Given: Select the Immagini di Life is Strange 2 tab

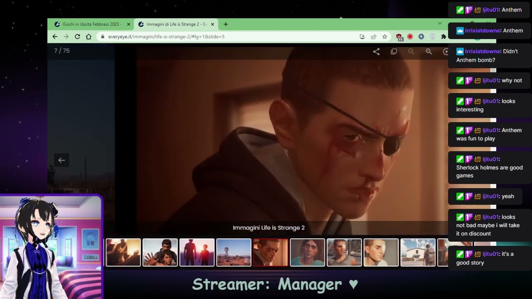Looking at the screenshot, I should [x=176, y=25].
